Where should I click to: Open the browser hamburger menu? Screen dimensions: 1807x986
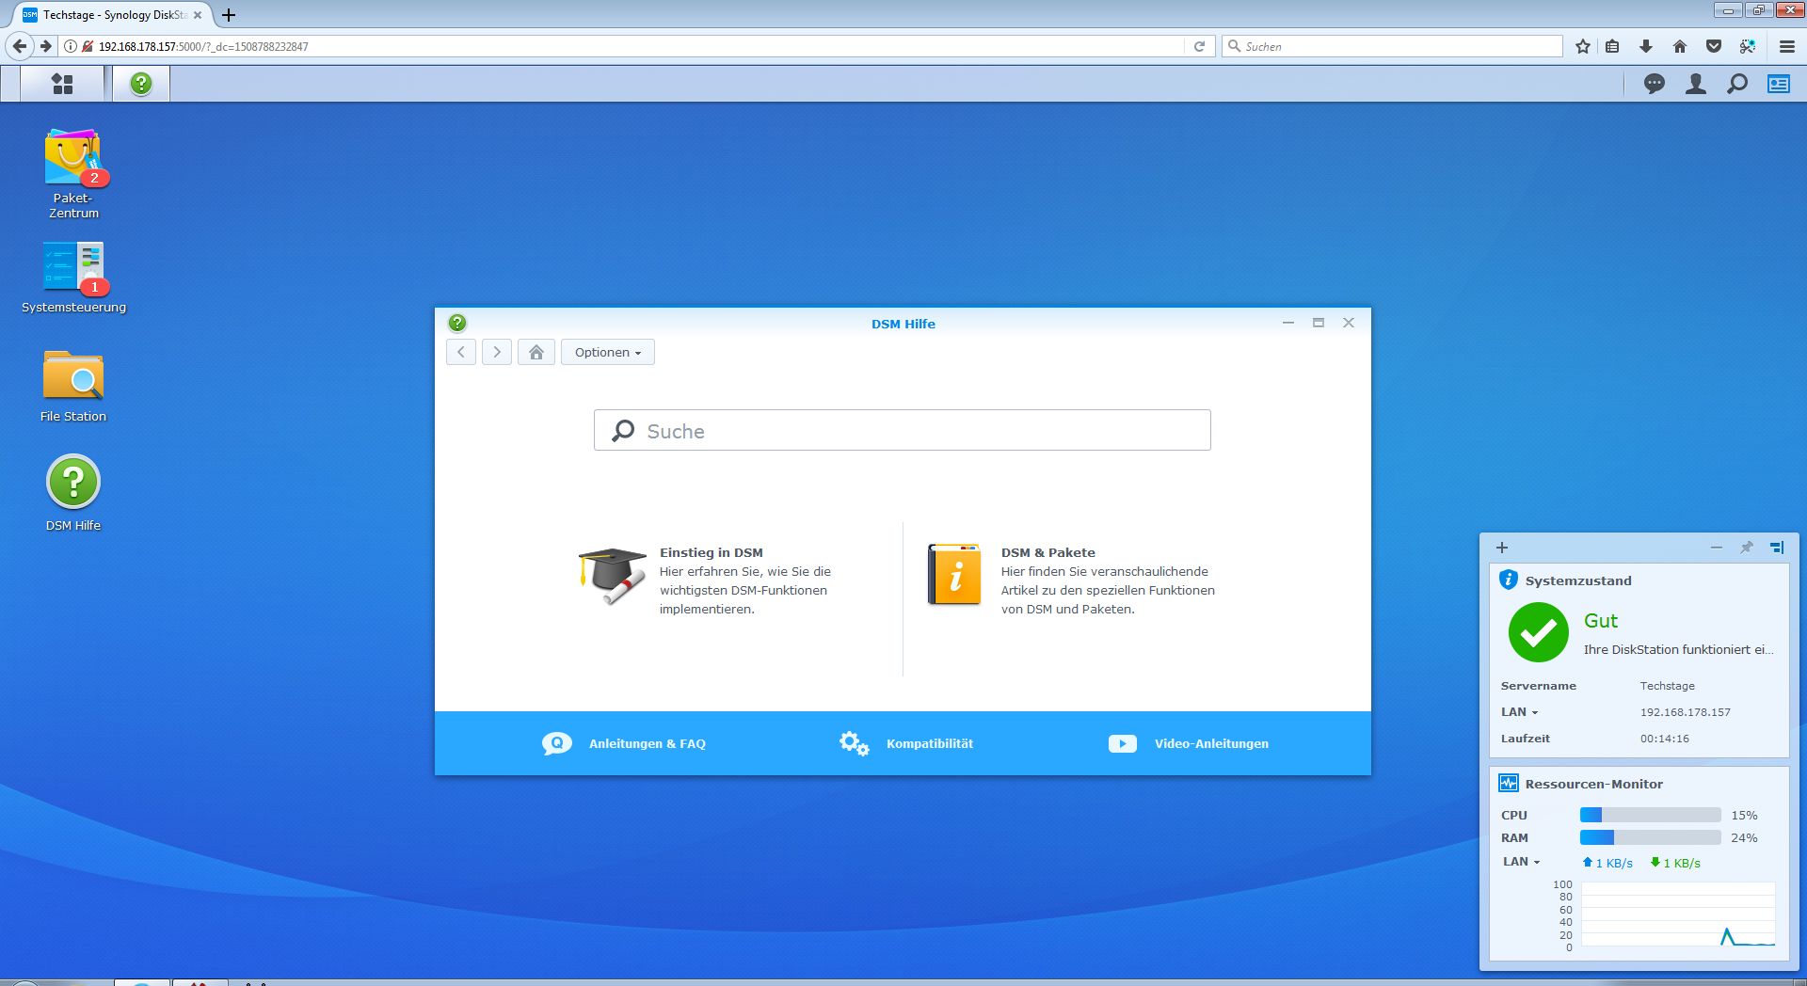pyautogui.click(x=1787, y=46)
